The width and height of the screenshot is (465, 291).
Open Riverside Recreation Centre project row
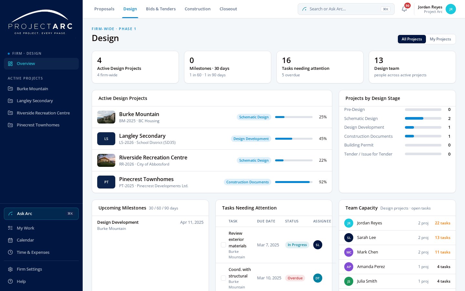[212, 160]
